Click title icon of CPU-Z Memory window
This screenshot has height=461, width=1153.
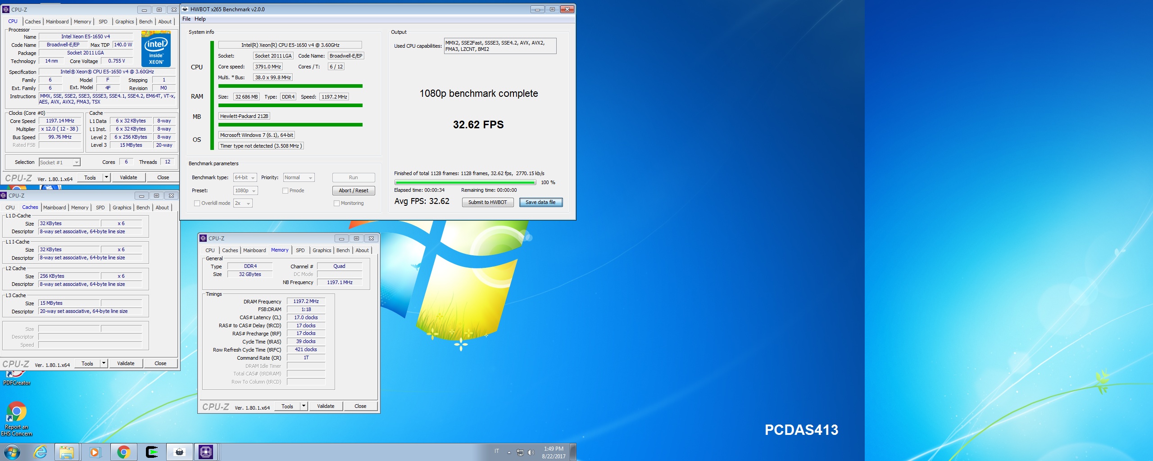click(203, 238)
